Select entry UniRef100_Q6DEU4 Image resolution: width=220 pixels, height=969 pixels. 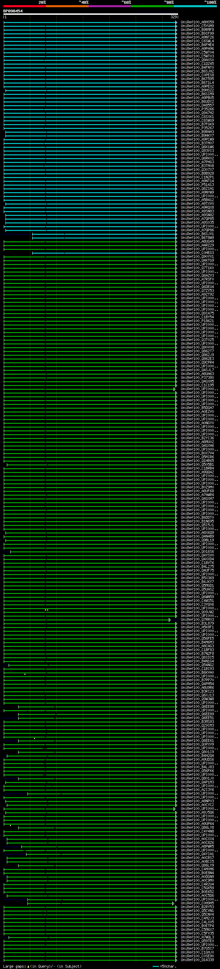pyautogui.click(x=197, y=287)
